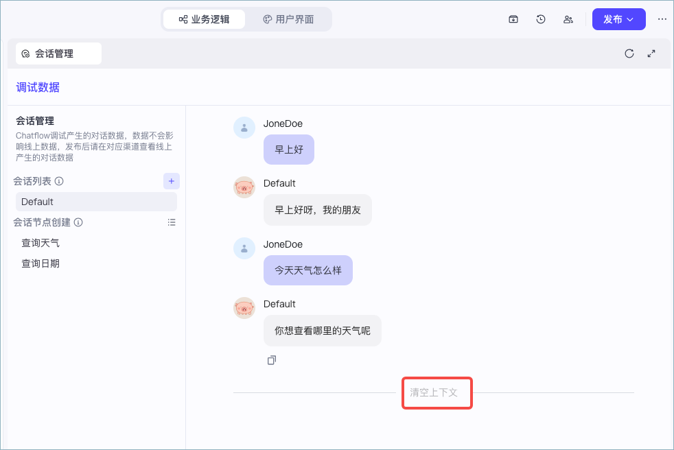Click info icon next to 会话列表
The image size is (674, 450).
tap(59, 181)
